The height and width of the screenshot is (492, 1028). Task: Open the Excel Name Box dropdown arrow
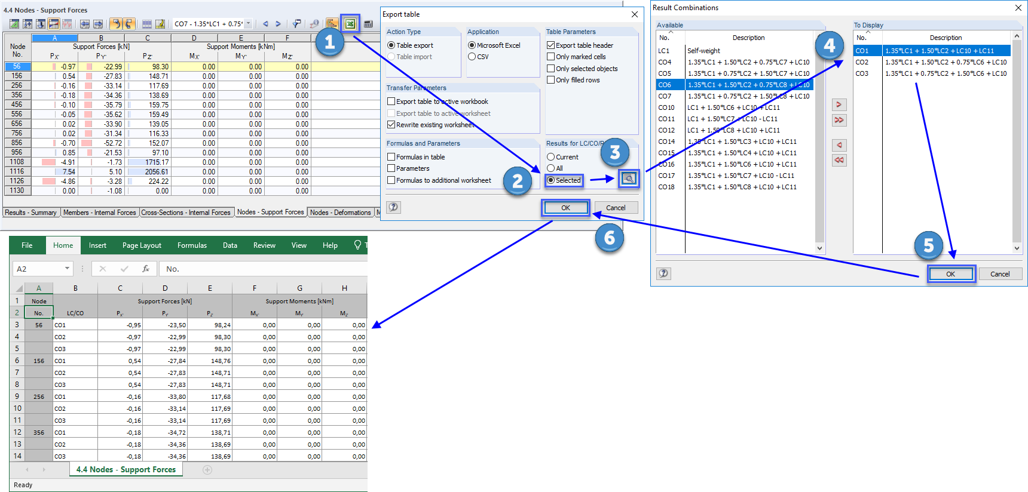click(67, 269)
